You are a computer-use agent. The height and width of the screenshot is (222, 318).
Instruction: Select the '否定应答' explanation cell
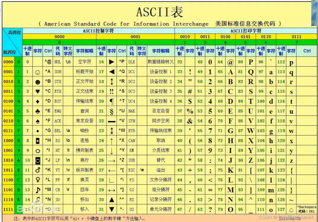[x=161, y=111]
